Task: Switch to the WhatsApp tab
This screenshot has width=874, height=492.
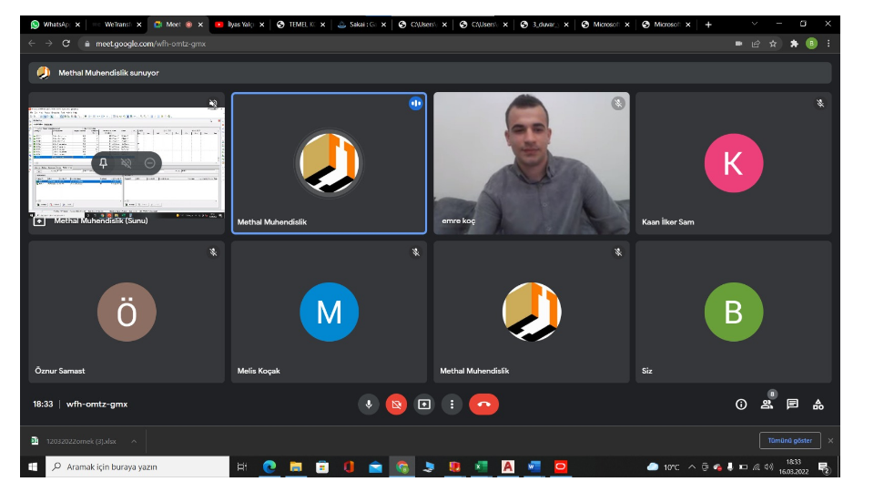Action: (56, 25)
